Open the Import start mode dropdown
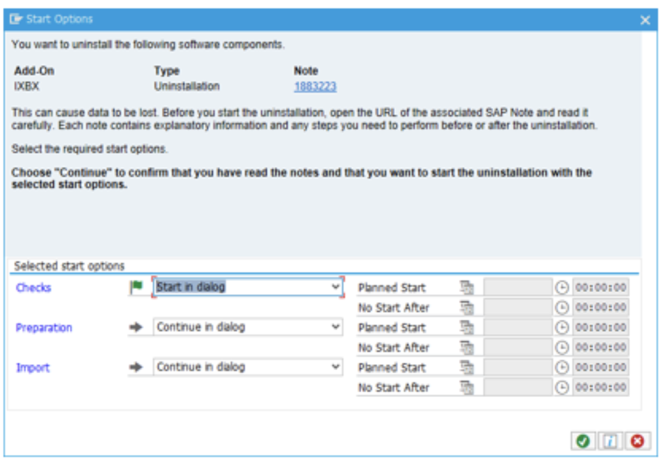 click(336, 367)
